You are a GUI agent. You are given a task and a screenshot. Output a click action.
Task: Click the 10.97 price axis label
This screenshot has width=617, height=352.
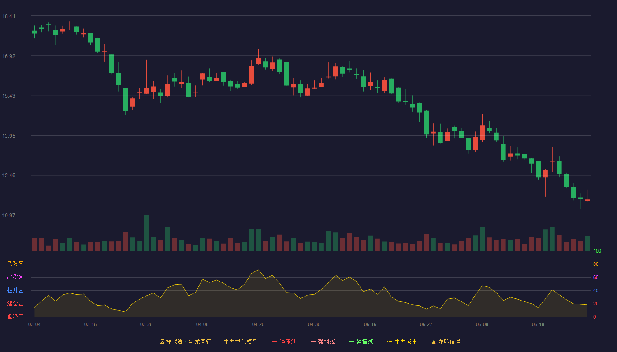(8, 215)
